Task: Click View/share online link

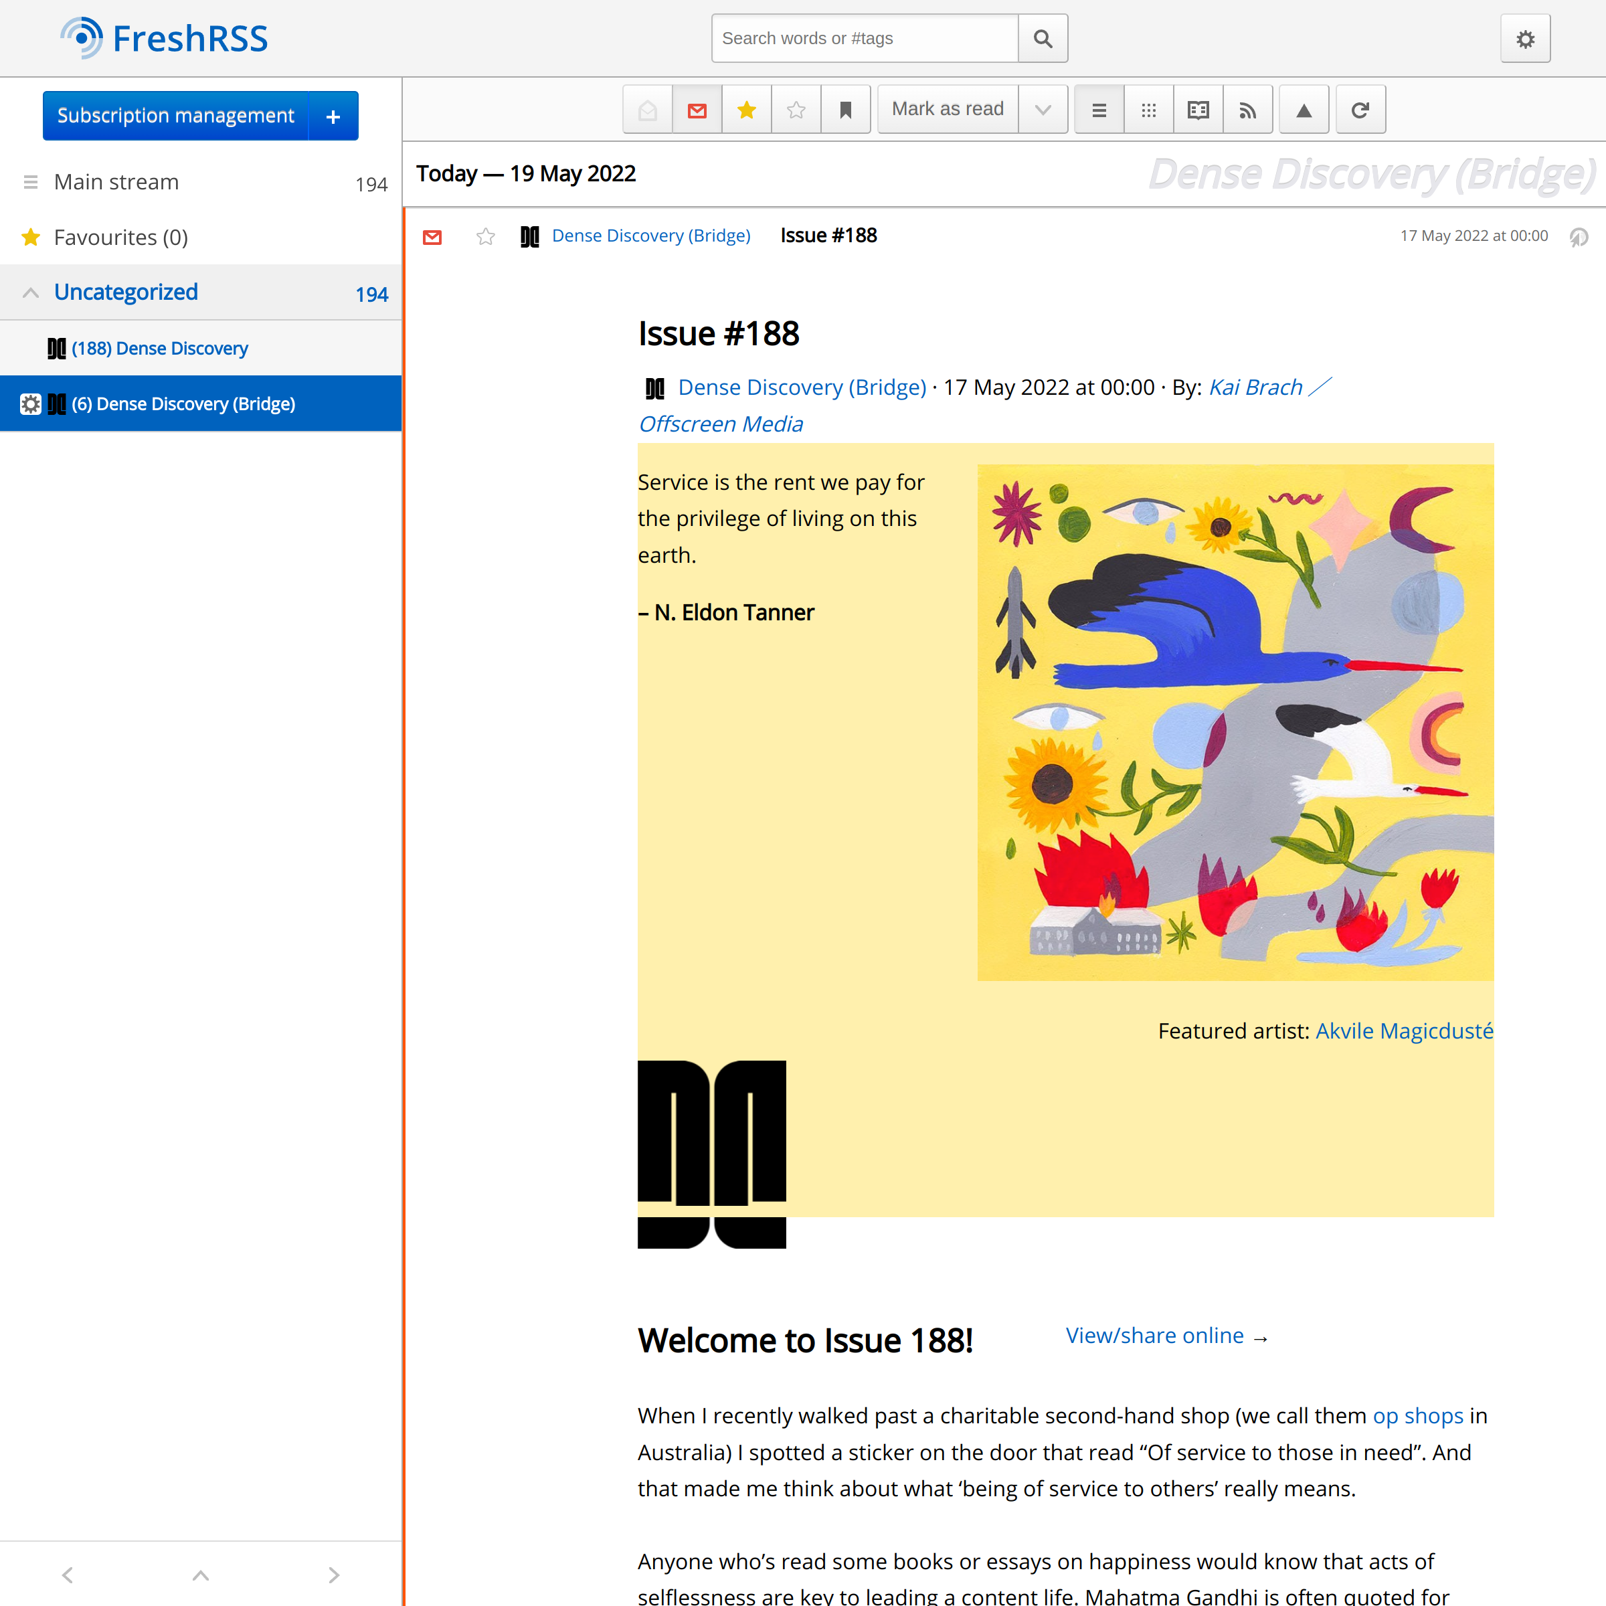Action: [x=1154, y=1336]
